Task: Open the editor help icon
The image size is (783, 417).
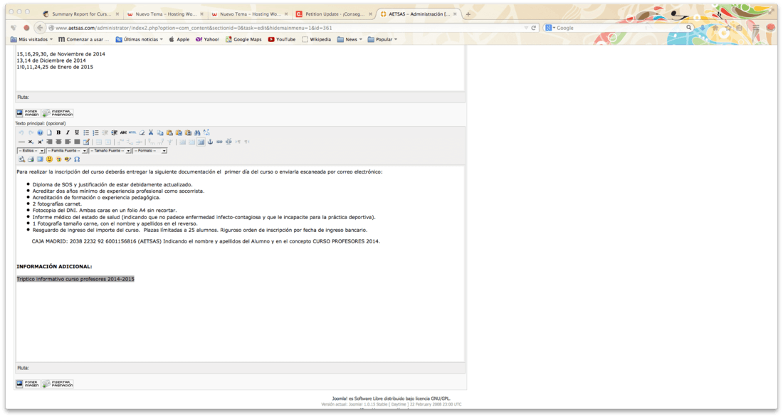Action: pos(40,133)
